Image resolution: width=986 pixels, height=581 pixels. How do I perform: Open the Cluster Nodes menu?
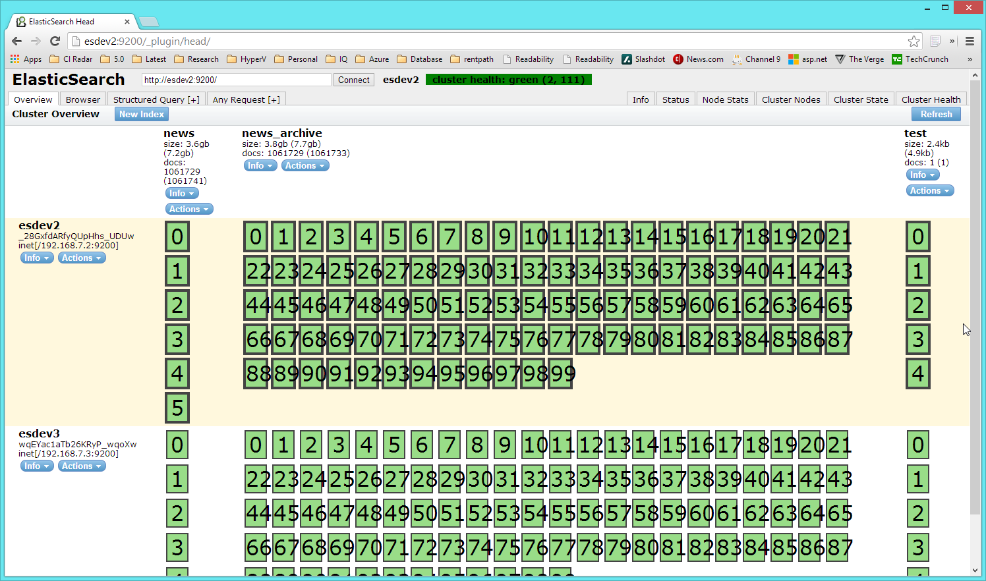pyautogui.click(x=791, y=99)
